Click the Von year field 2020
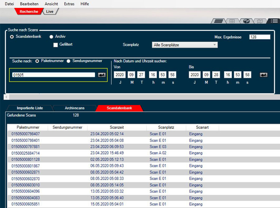280x208 pixels. [120, 75]
